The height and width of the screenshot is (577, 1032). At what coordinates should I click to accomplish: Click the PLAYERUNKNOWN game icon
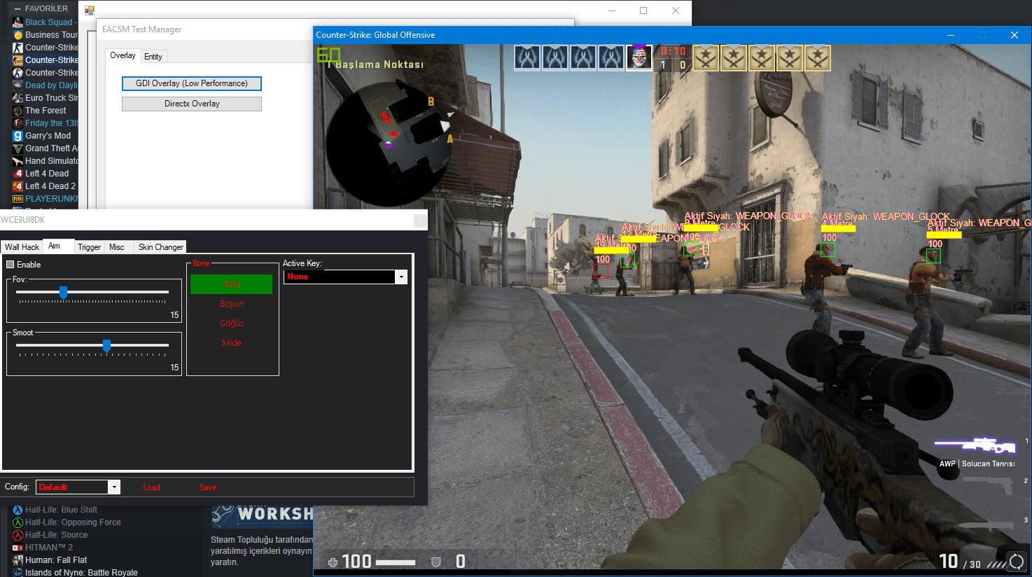point(18,199)
